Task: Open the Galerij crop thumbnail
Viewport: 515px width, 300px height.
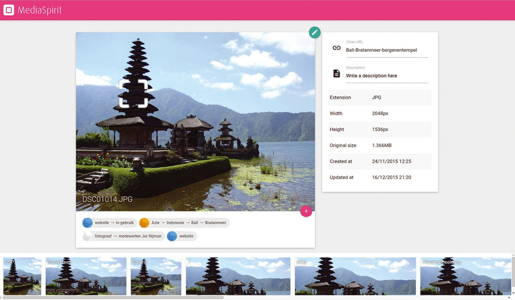Action: coord(156,276)
